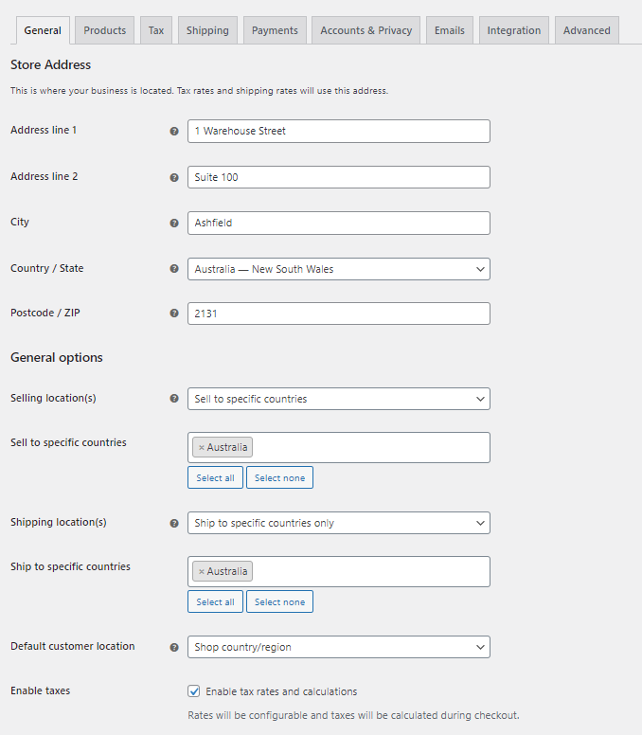The height and width of the screenshot is (735, 642).
Task: Open the Shipping location(s) dropdown
Action: tap(338, 523)
